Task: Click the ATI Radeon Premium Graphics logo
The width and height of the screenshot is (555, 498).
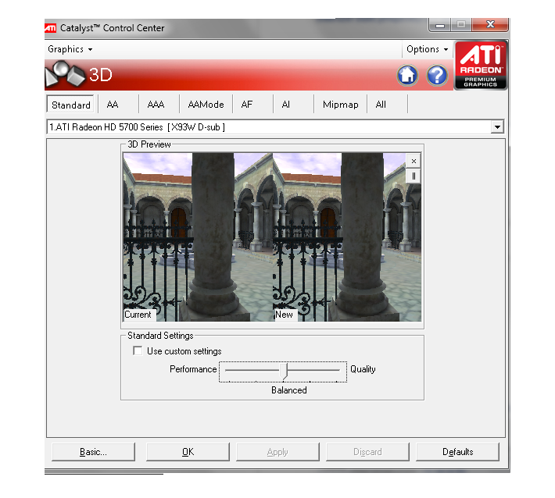Action: pos(481,66)
